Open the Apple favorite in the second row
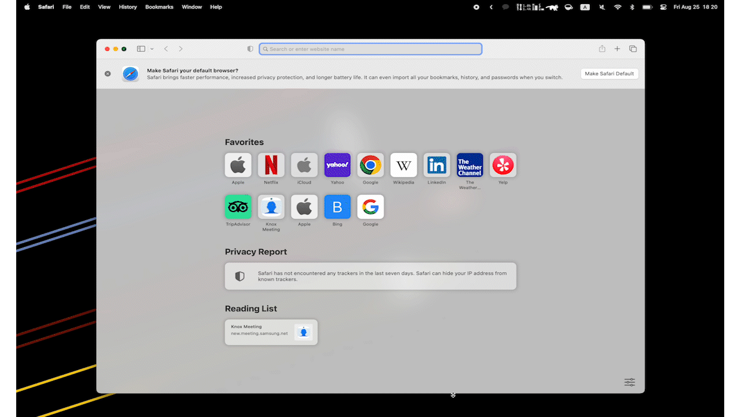Screen dimensions: 741x417 304,207
